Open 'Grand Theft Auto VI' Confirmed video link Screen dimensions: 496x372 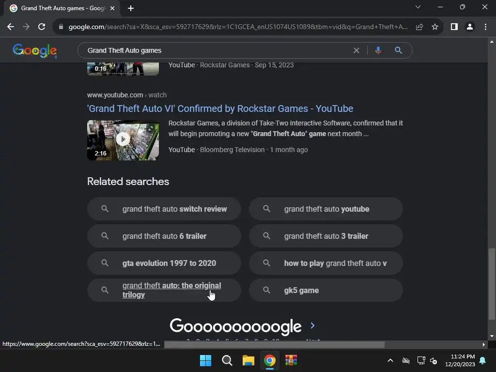pos(220,108)
